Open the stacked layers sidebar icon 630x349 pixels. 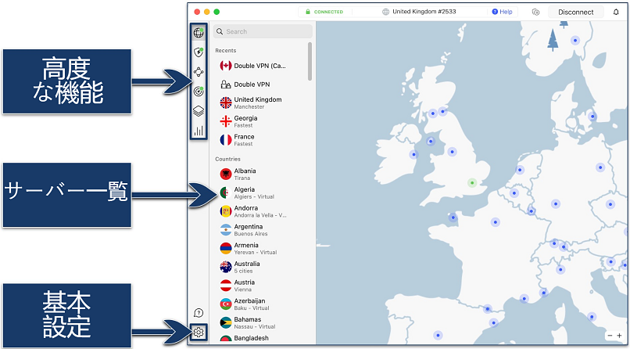coord(199,111)
